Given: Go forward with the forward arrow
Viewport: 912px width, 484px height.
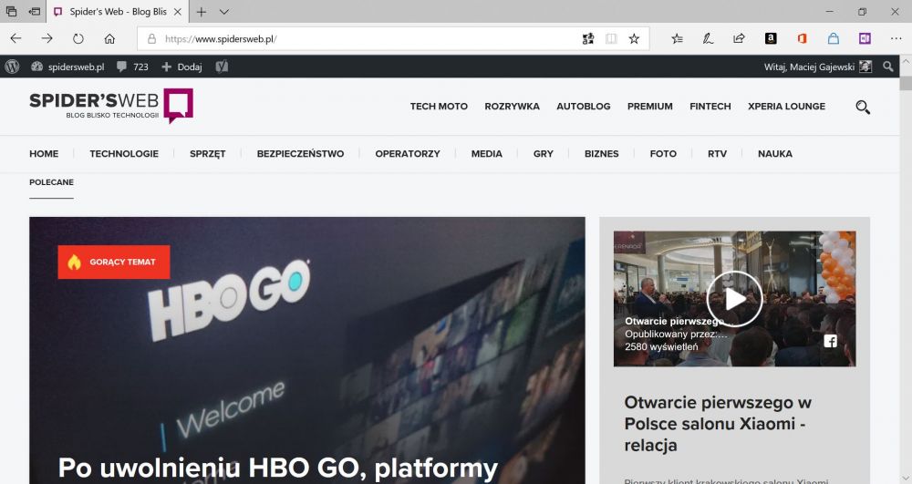Looking at the screenshot, I should pyautogui.click(x=47, y=38).
